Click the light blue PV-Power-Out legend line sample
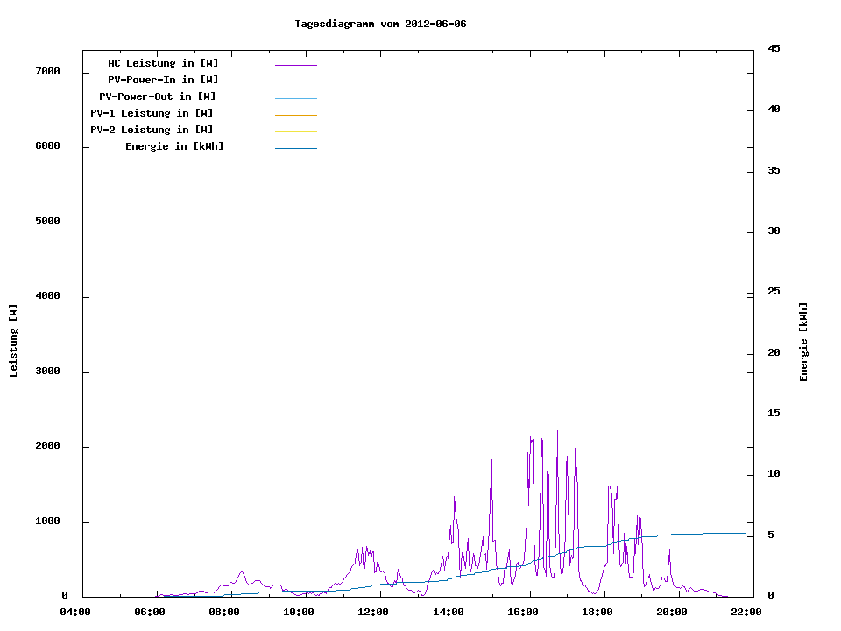841x631 pixels. click(295, 98)
